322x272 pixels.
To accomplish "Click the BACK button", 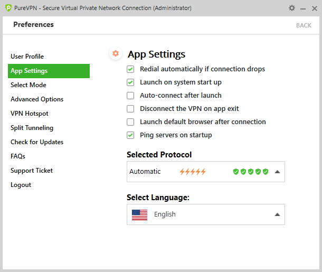I will (x=304, y=25).
